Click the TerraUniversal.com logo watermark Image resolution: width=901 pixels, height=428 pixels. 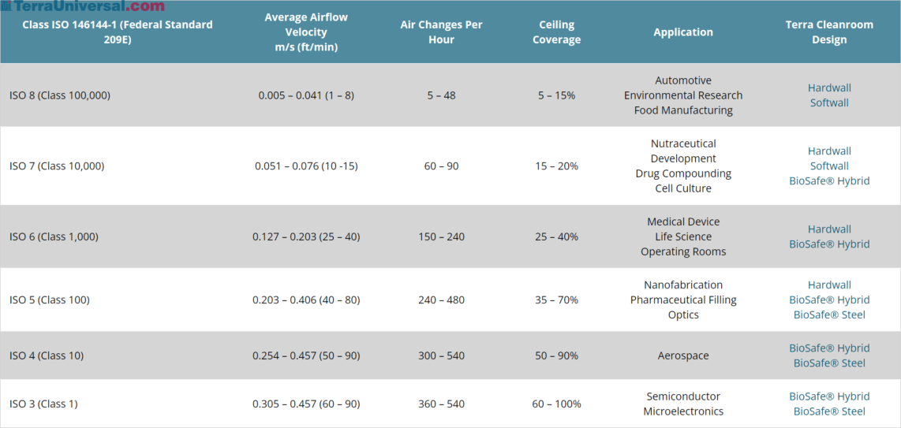click(x=83, y=6)
